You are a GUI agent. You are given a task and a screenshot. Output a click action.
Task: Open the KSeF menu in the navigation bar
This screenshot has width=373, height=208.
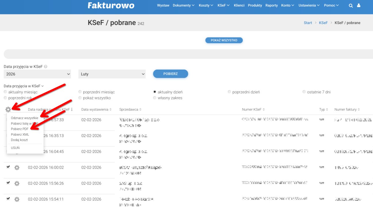coord(223,5)
